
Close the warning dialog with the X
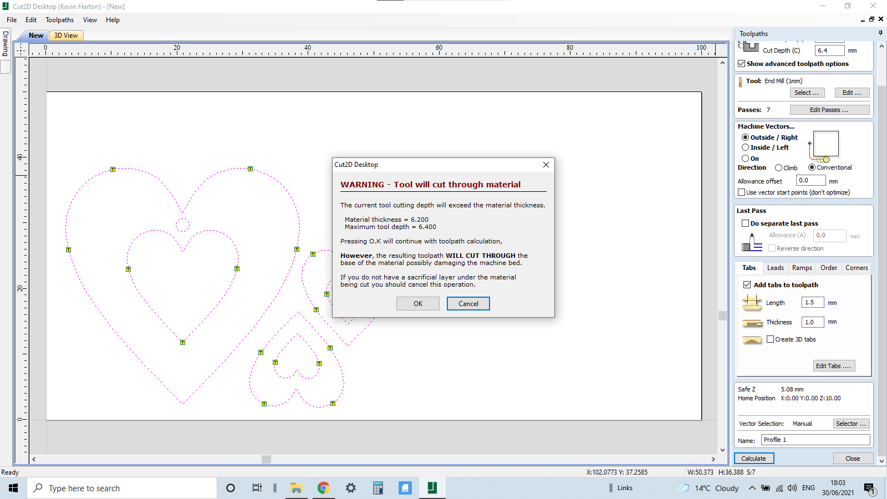tap(546, 165)
